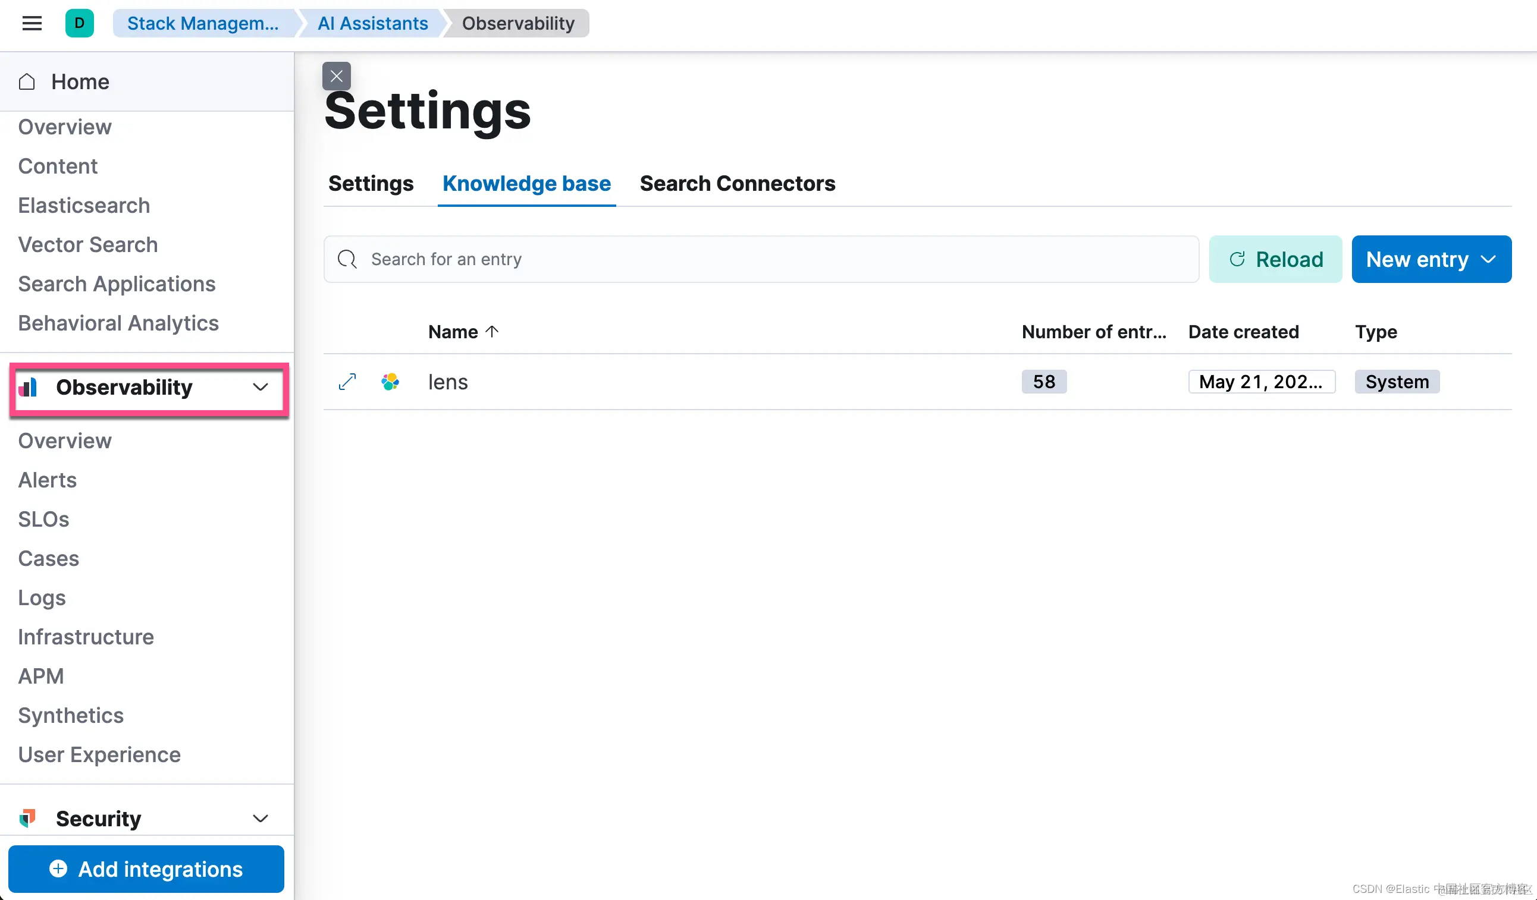Click the System type badge
Viewport: 1537px width, 900px height.
point(1397,382)
